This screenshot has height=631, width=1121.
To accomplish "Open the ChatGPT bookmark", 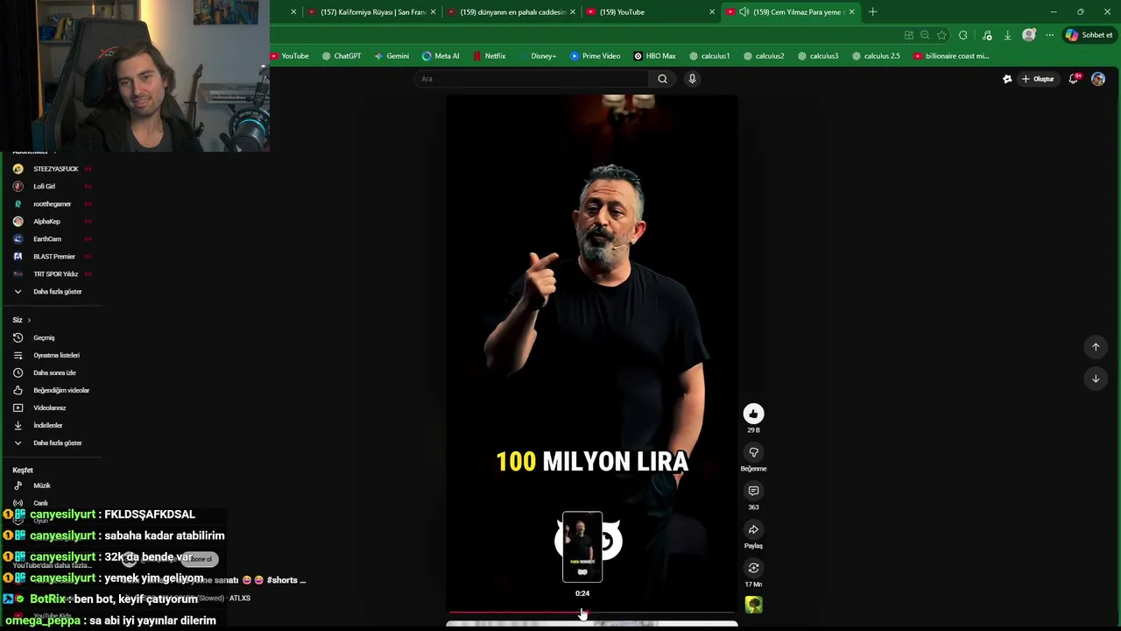I will click(342, 56).
